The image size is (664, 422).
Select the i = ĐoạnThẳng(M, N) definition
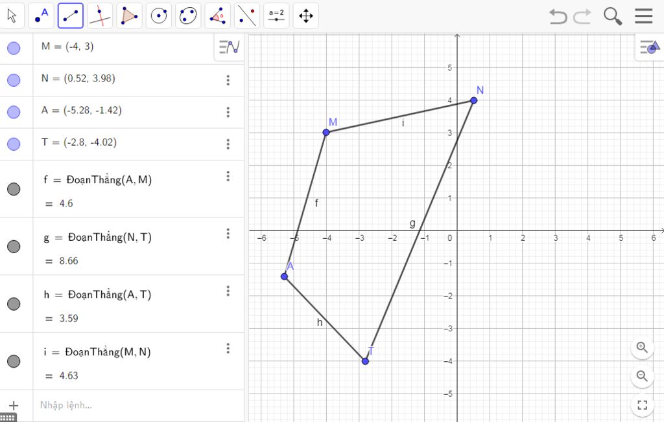point(97,352)
